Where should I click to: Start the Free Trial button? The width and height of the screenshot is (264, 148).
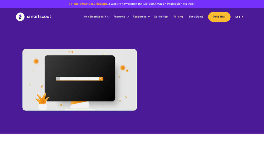tap(219, 17)
